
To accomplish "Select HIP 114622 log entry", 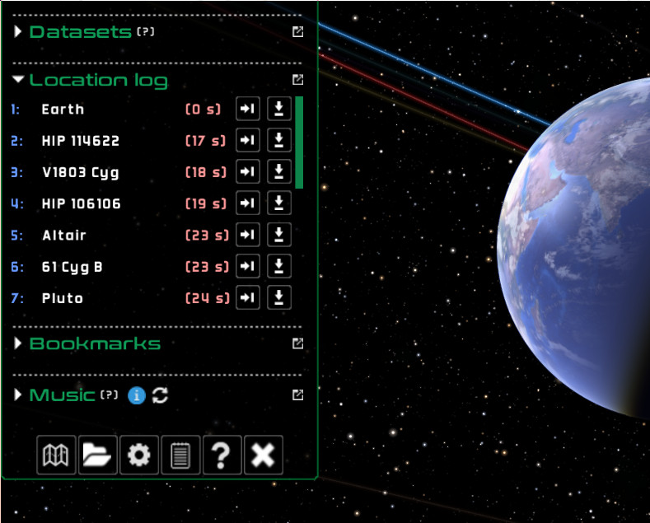I will pos(81,141).
